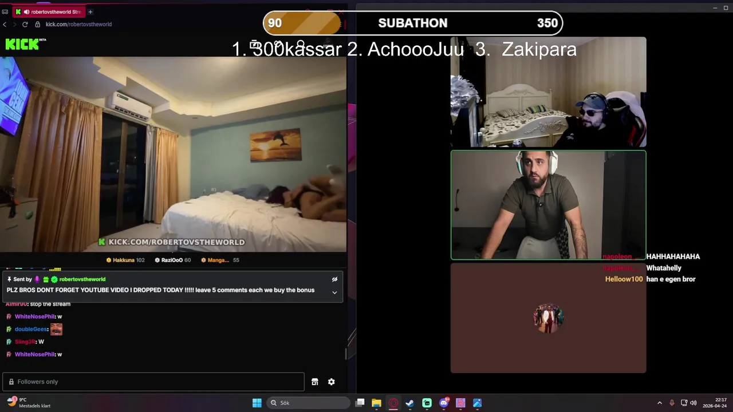
Task: Show hidden system tray icons
Action: pos(659,403)
